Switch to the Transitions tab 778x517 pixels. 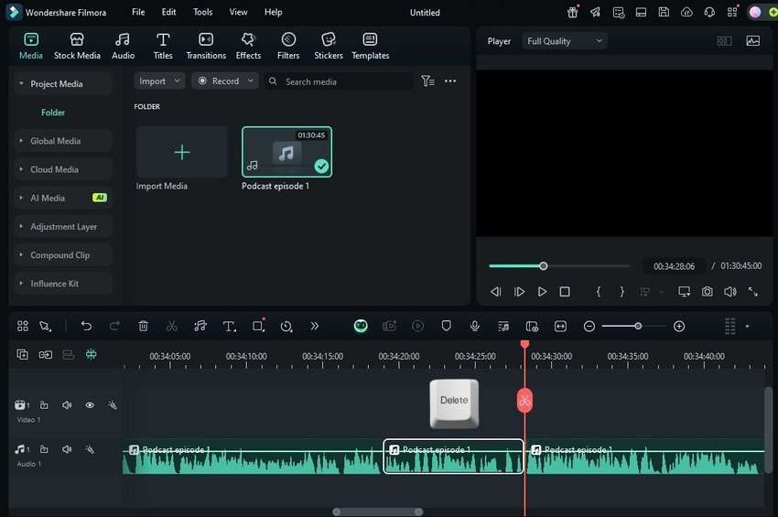(x=206, y=46)
